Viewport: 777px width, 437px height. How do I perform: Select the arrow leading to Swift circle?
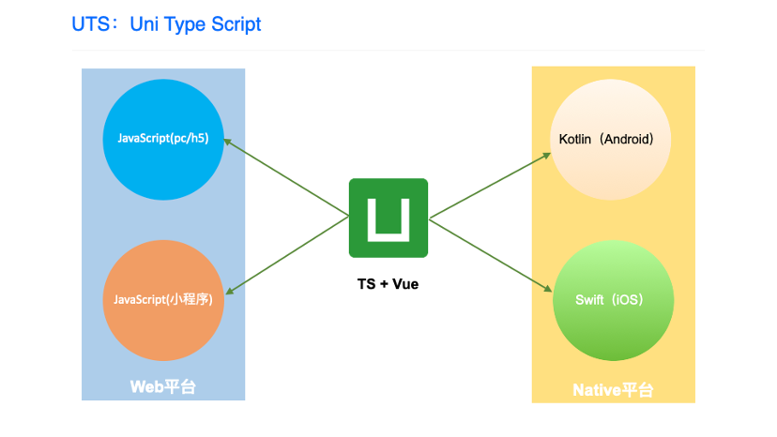(x=488, y=254)
